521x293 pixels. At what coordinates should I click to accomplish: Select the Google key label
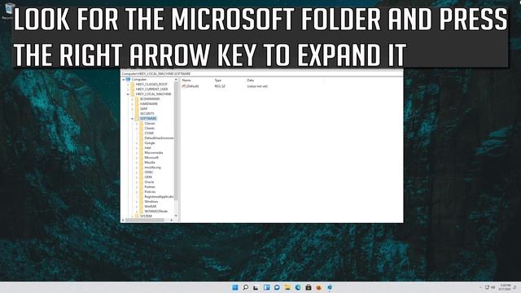[150, 143]
